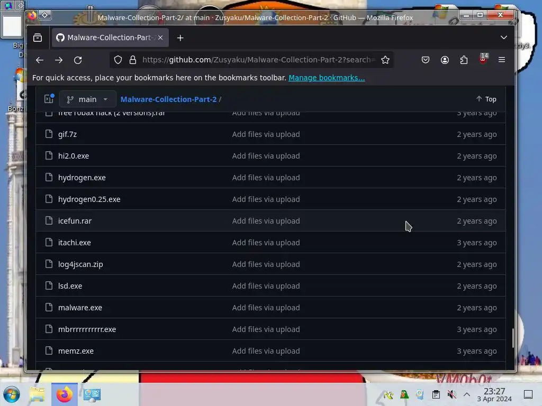Open commit message for itachi.exe row
This screenshot has height=406, width=542.
[266, 243]
